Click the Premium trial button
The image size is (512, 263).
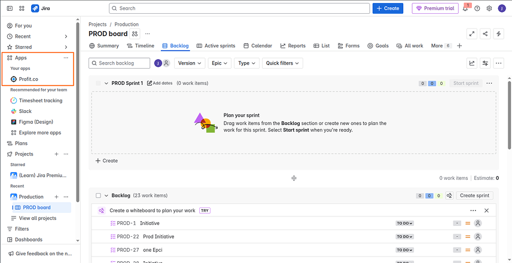[435, 8]
